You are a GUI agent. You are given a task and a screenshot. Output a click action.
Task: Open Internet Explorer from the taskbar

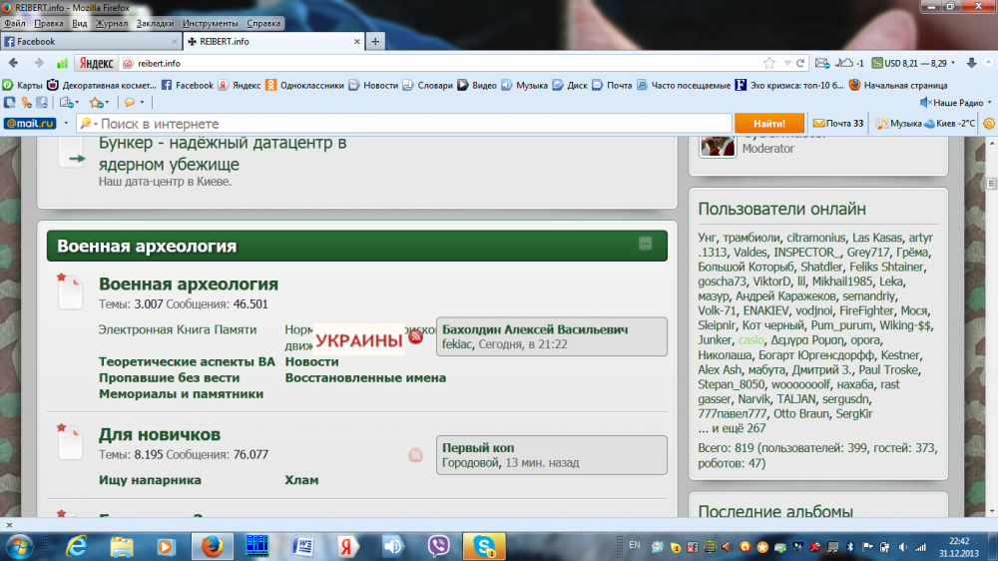[x=77, y=546]
